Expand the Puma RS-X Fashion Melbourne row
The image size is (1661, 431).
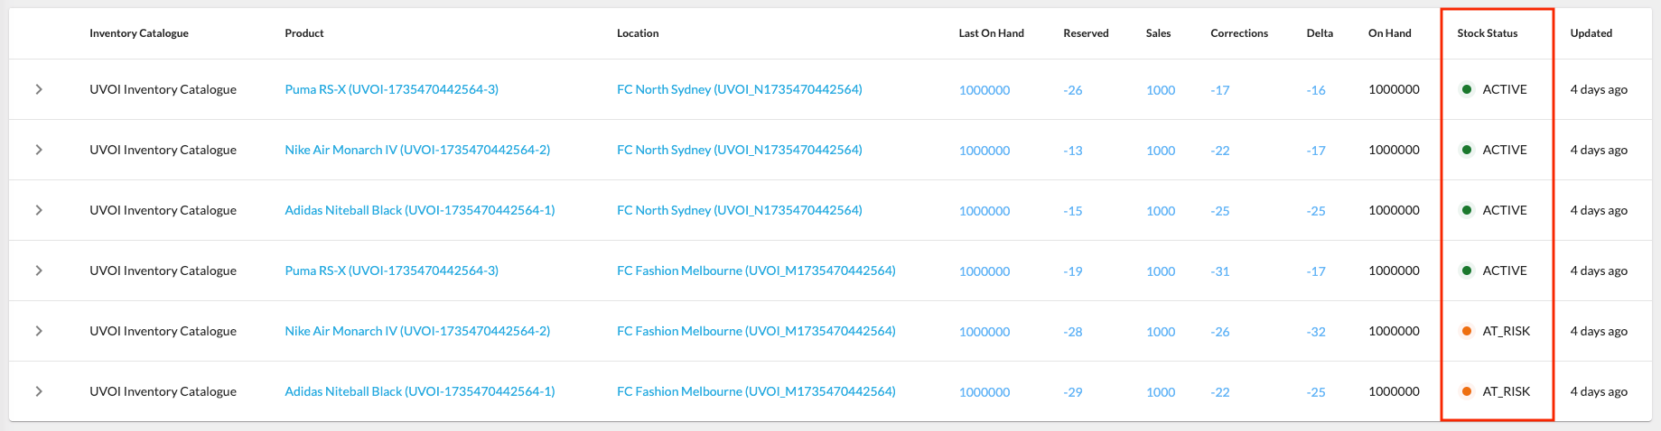tap(39, 271)
